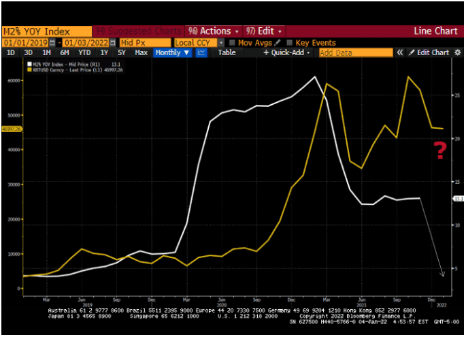This screenshot has height=337, width=466.
Task: Click the 60000 left axis label
Action: coord(14,80)
